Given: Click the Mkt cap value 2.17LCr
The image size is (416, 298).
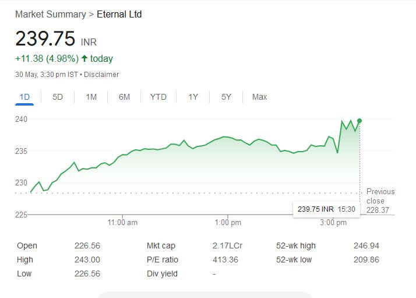Looking at the screenshot, I should (227, 246).
